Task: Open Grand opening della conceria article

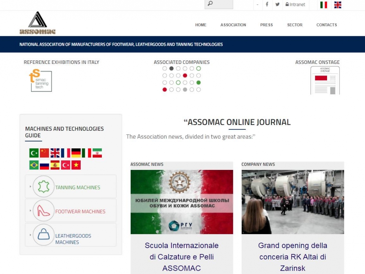Action: point(293,257)
